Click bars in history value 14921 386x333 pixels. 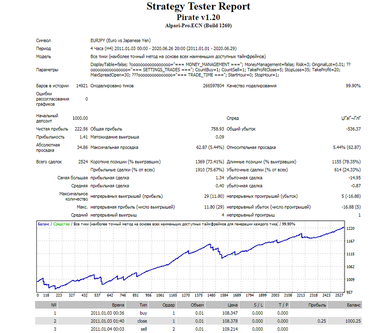pyautogui.click(x=82, y=86)
